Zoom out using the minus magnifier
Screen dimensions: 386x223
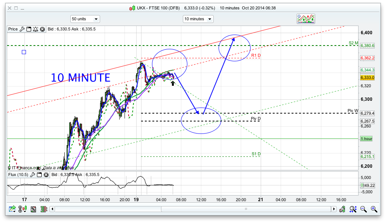(363, 209)
